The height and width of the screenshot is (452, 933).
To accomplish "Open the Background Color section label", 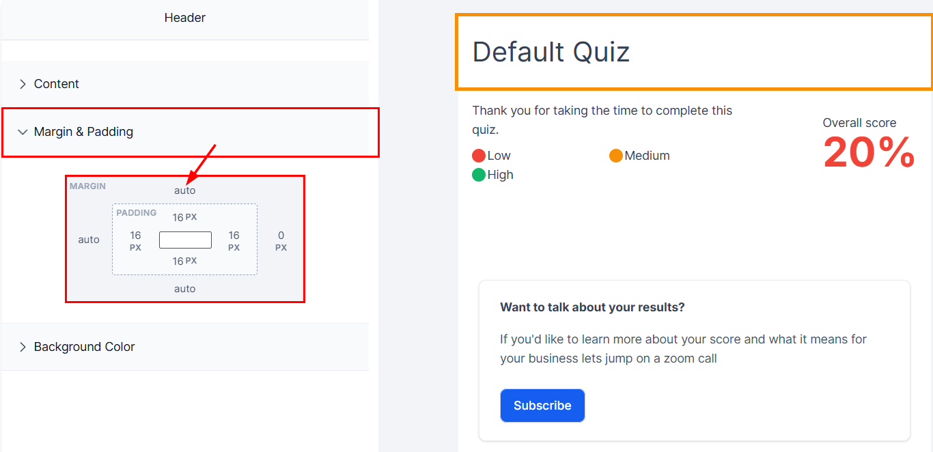I will (x=85, y=347).
